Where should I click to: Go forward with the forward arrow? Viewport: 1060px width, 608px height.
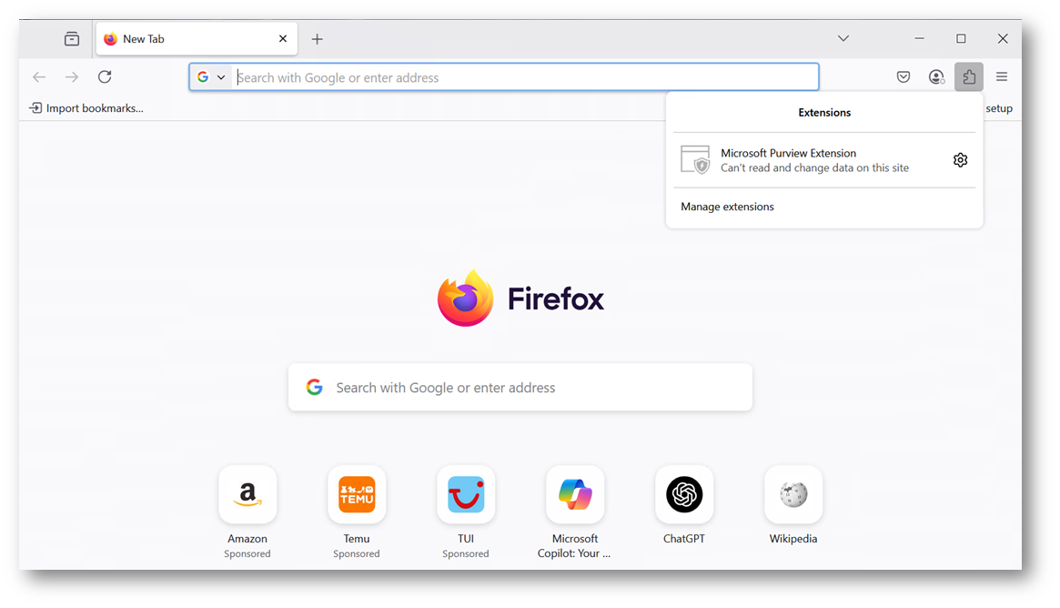coord(72,77)
